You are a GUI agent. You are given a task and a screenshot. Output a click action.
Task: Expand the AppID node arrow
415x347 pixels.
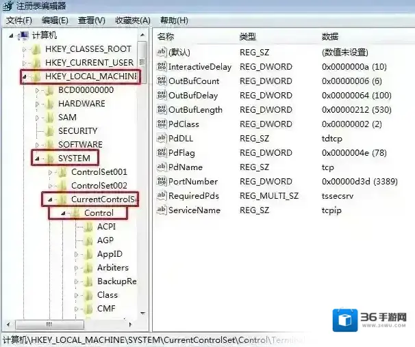[76, 254]
